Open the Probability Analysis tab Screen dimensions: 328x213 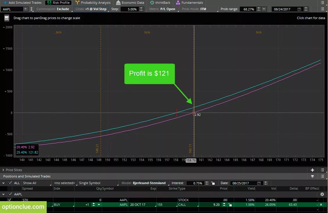(x=93, y=3)
